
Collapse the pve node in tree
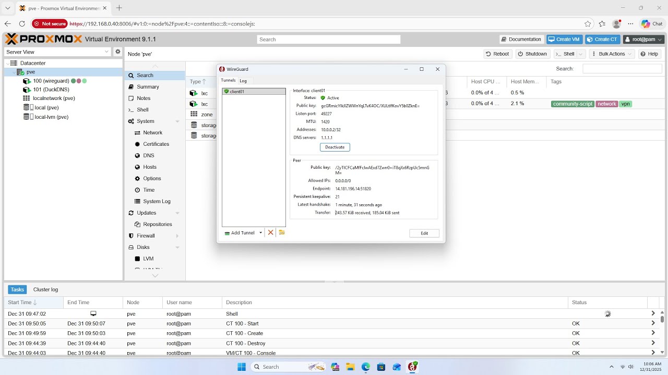pyautogui.click(x=14, y=72)
